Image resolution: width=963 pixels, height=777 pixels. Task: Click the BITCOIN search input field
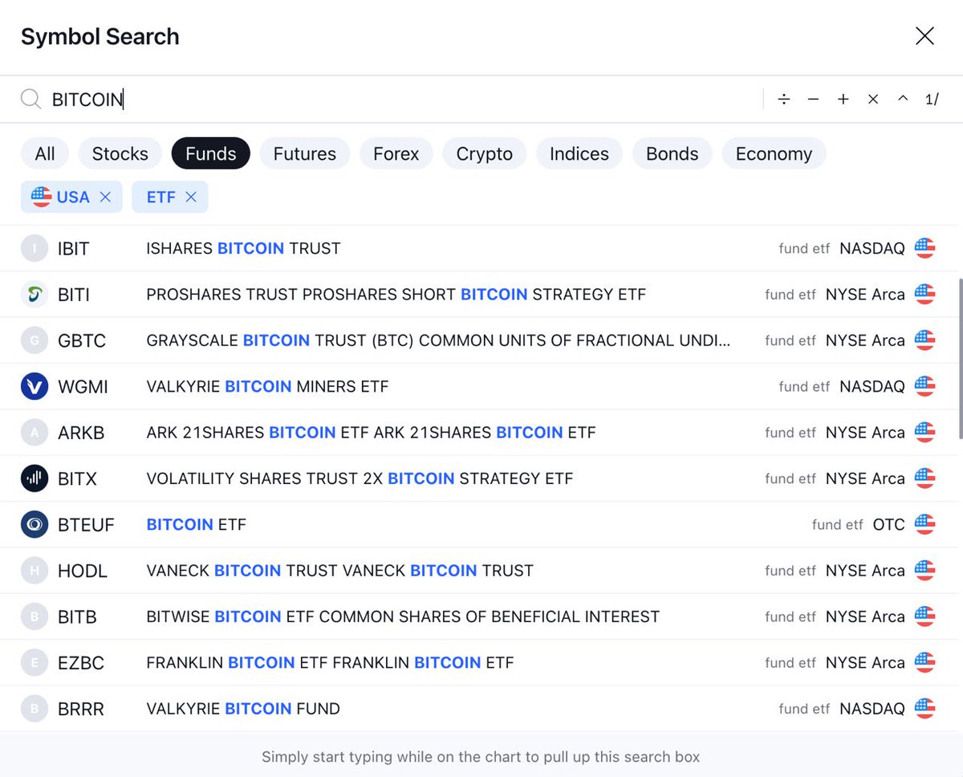tap(401, 99)
